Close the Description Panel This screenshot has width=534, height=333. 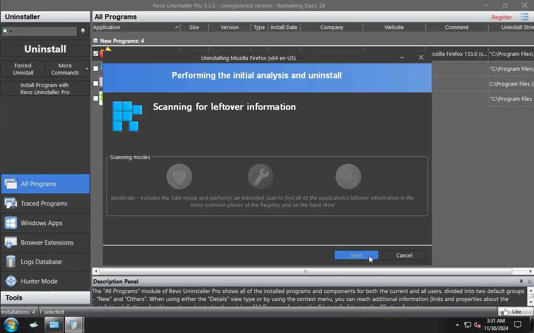[x=529, y=282]
